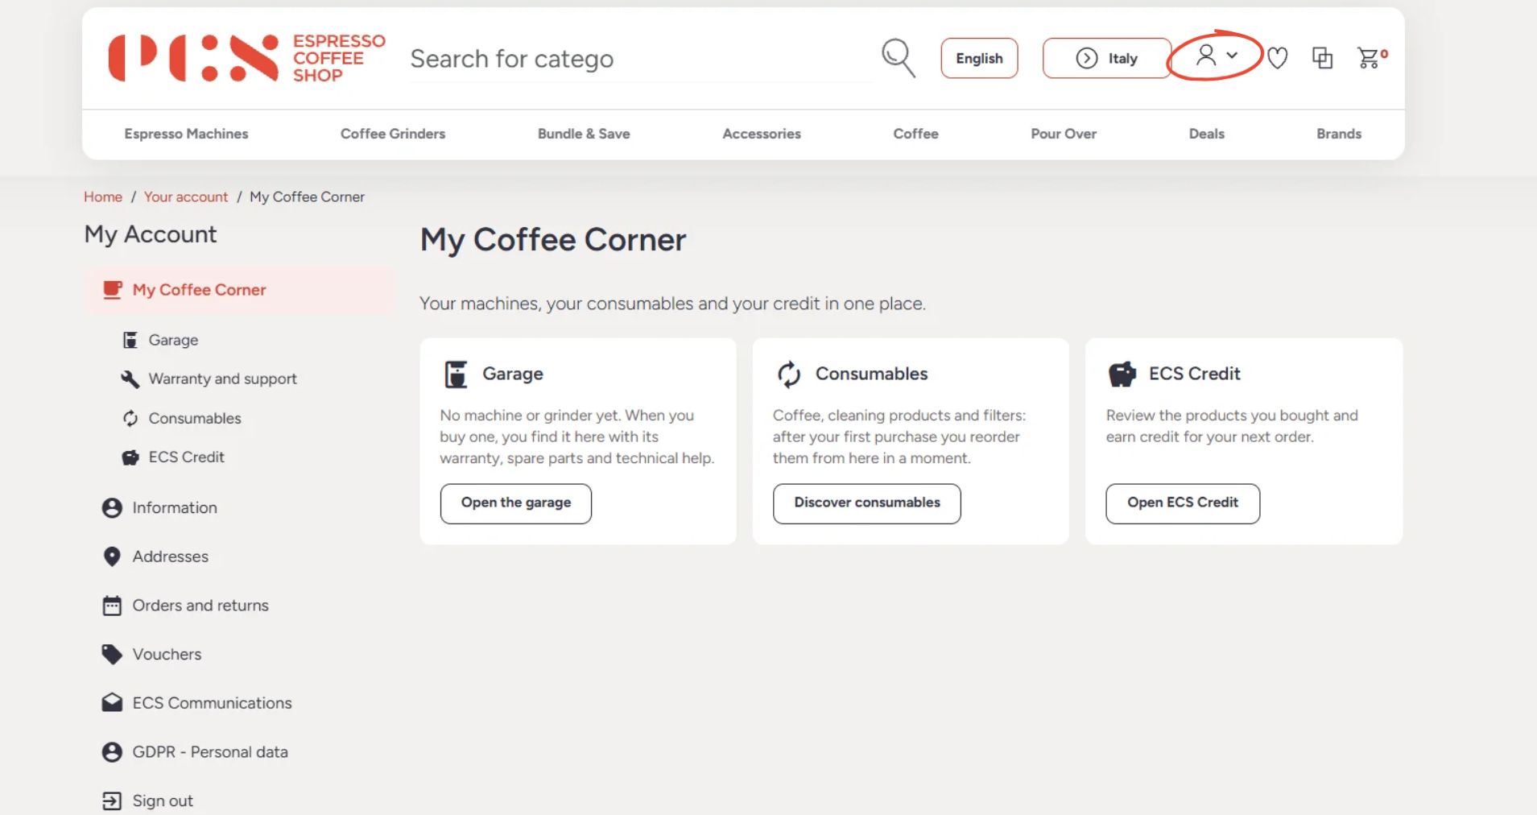The image size is (1537, 815).
Task: Open the Brands menu item
Action: pos(1339,134)
